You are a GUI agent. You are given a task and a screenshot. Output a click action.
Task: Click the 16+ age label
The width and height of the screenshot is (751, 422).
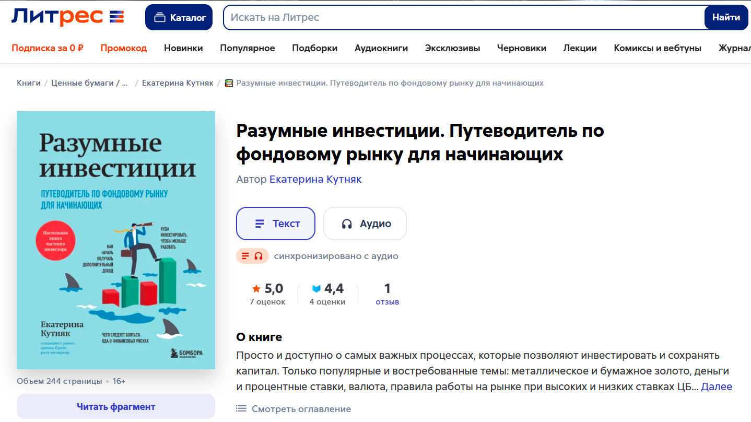tap(119, 381)
